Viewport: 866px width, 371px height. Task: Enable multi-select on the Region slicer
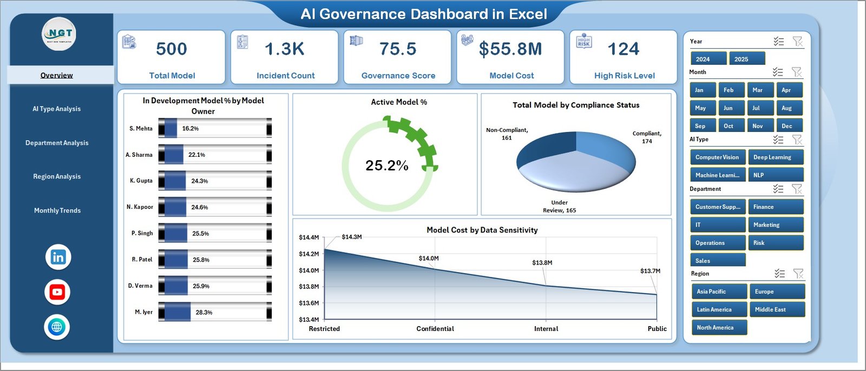point(779,274)
